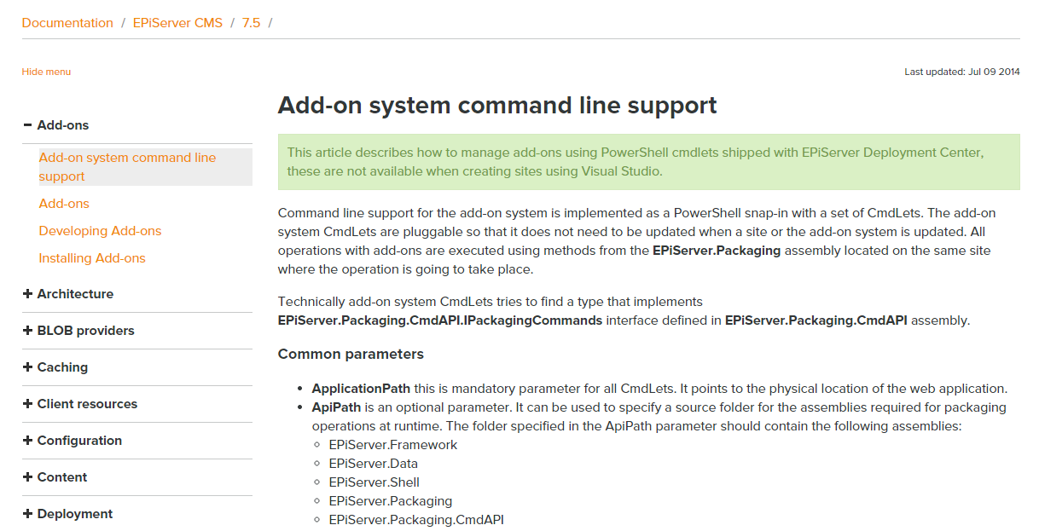Open Installing Add-ons page
1039x531 pixels.
[92, 258]
